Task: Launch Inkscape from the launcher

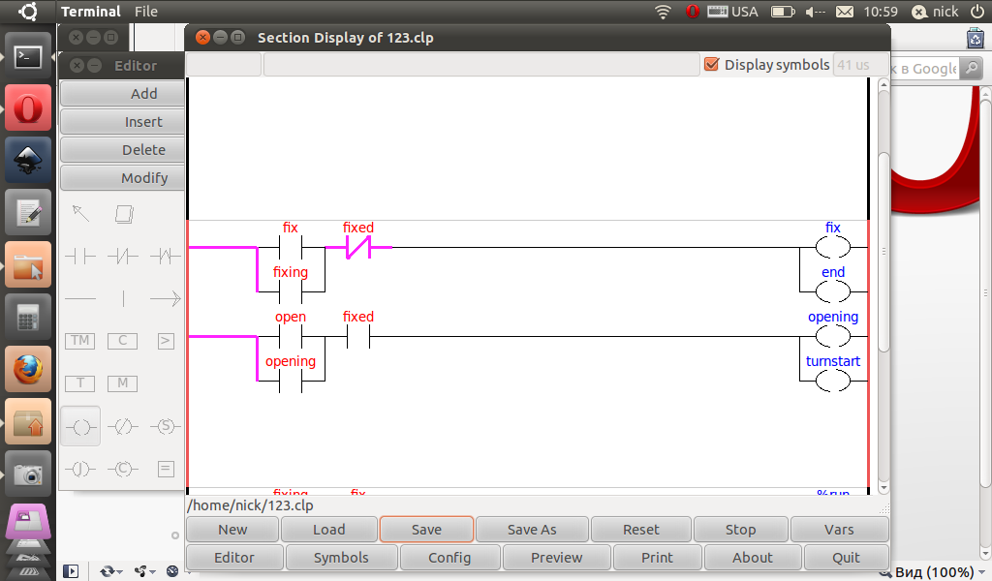Action: click(28, 161)
